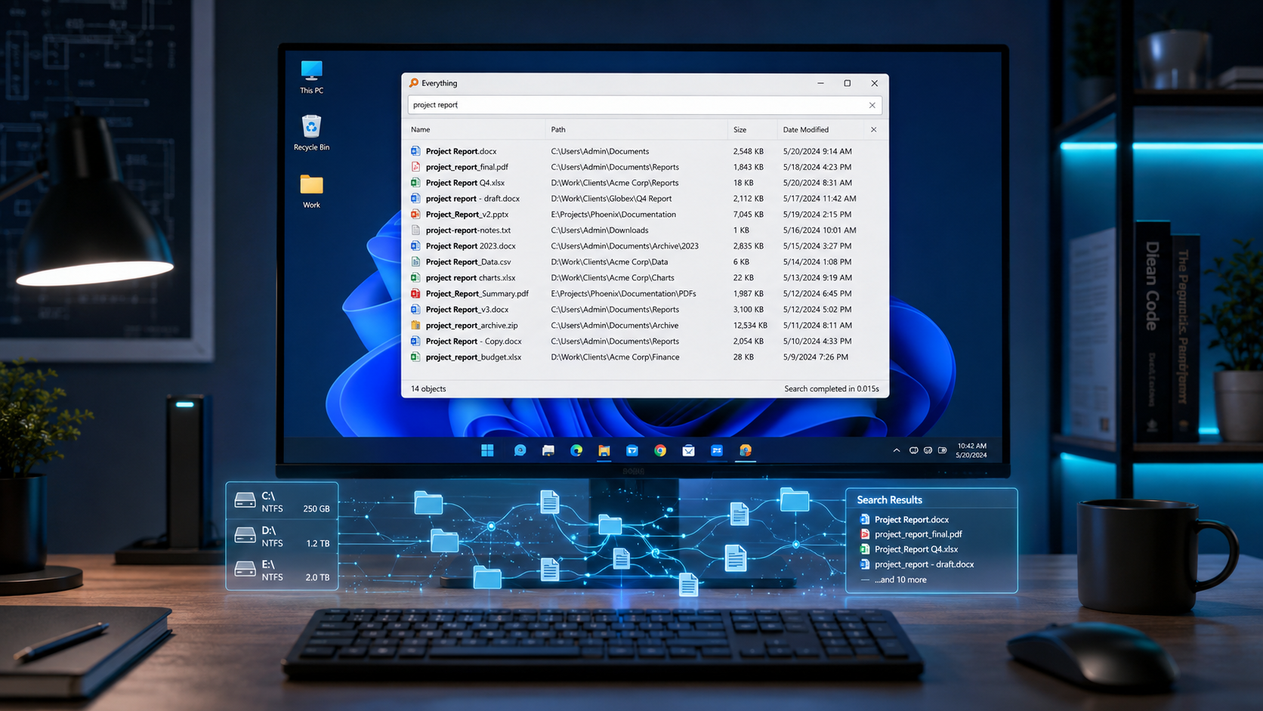Open the Windows Start button

pyautogui.click(x=487, y=450)
